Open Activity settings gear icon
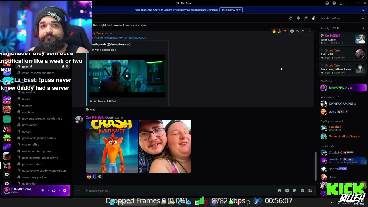 (338, 28)
